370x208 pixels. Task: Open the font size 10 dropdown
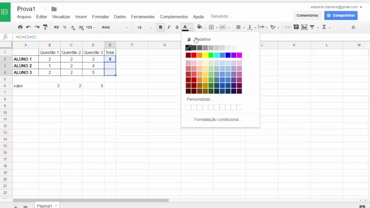(145, 27)
